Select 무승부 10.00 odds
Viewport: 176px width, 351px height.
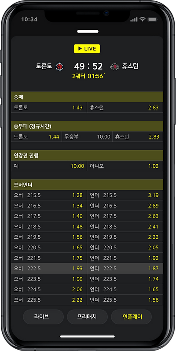(87, 137)
